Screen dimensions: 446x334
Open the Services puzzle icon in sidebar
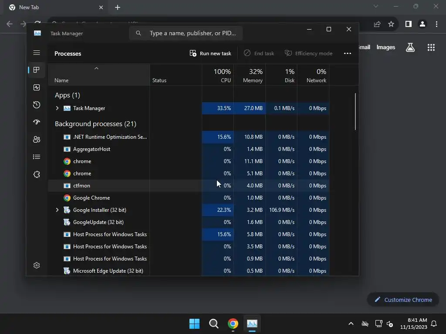tap(37, 174)
